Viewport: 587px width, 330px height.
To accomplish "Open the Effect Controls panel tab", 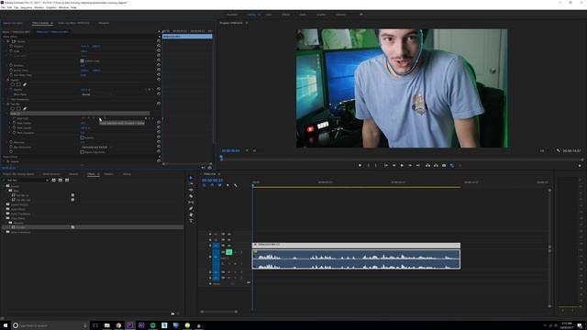I will coord(40,23).
